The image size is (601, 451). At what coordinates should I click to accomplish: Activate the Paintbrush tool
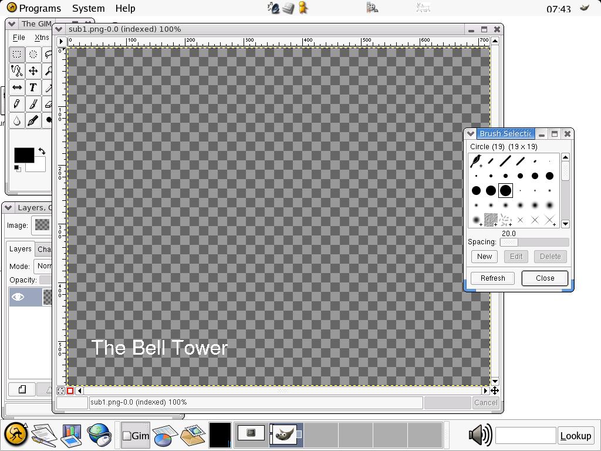coord(33,104)
